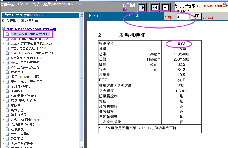
Task: Open 暖风装置 空调器 item
Action: tap(23, 124)
